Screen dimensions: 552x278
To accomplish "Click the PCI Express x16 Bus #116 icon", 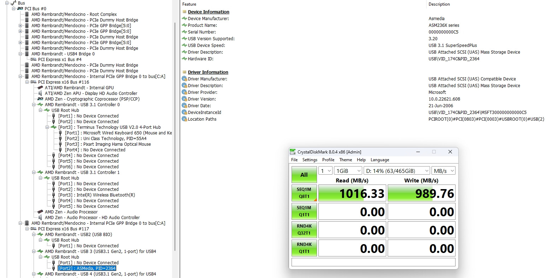I will click(x=34, y=82).
